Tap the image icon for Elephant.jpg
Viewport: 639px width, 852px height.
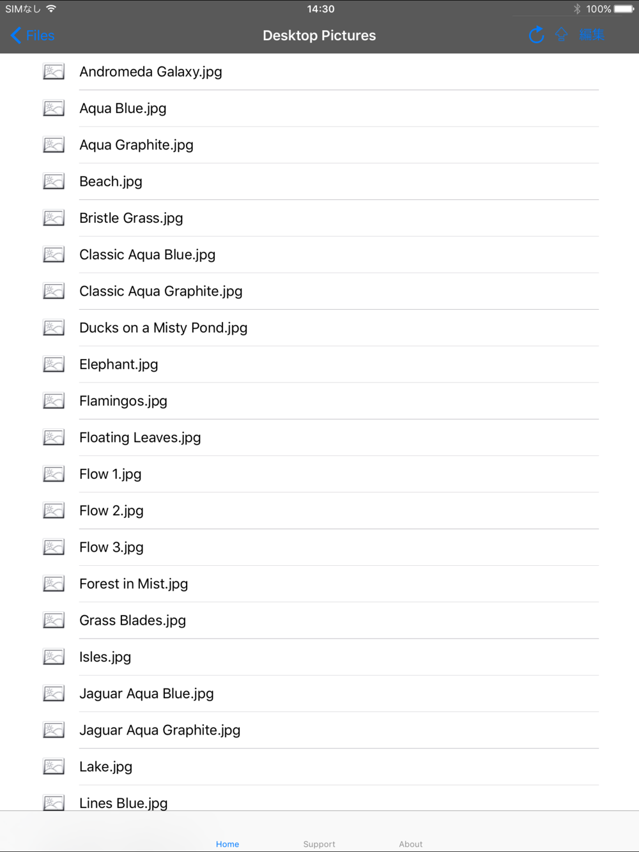click(x=54, y=364)
